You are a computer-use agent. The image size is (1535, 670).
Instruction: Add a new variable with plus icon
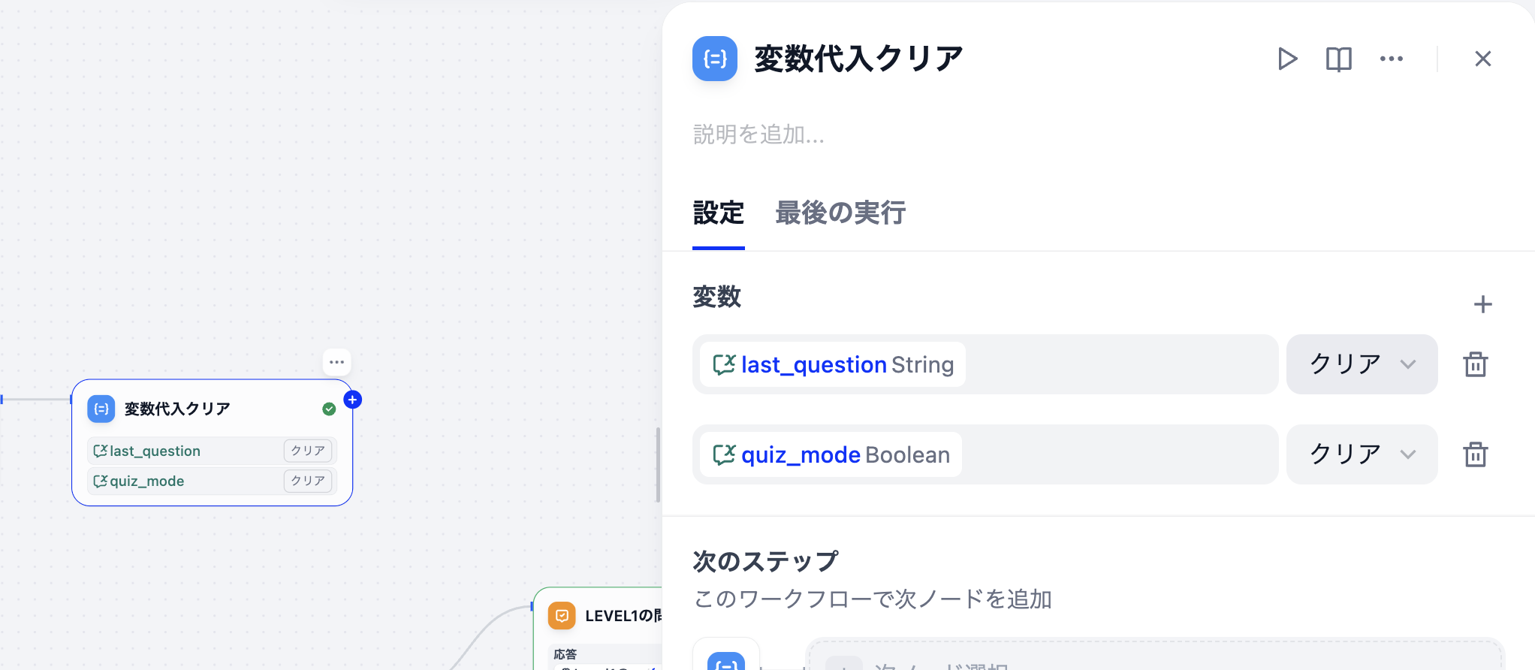[1482, 304]
